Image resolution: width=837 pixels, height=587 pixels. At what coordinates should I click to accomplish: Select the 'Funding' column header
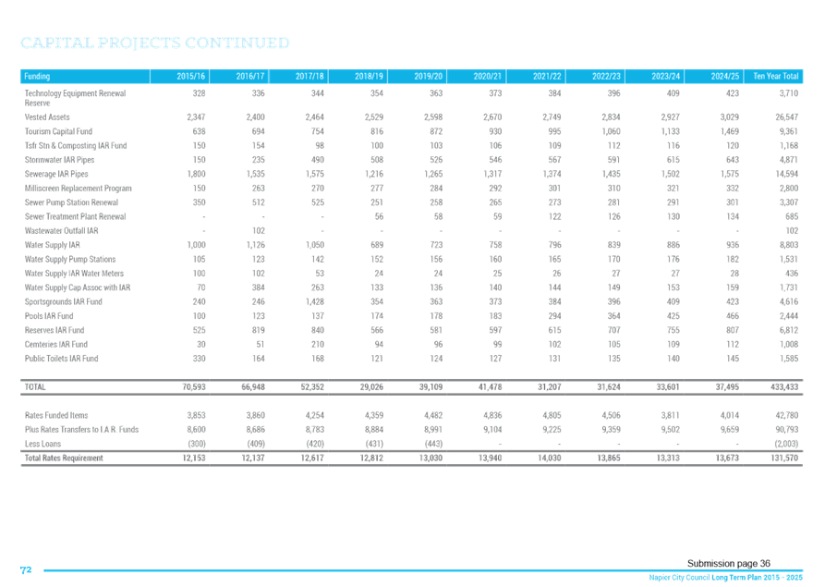(85, 77)
